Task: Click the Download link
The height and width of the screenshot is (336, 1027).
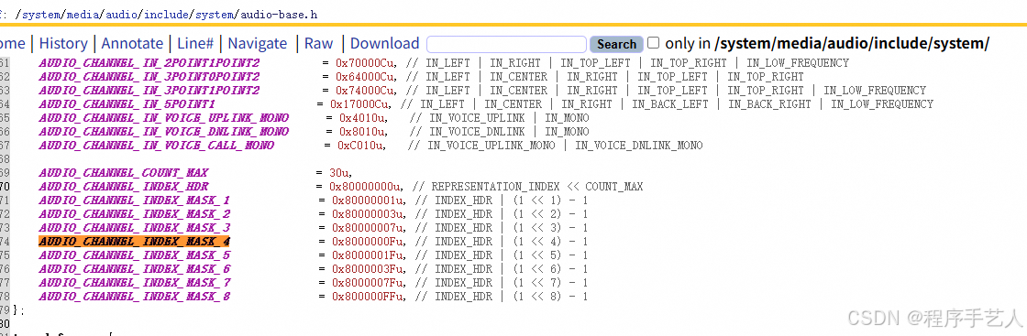Action: coord(384,44)
